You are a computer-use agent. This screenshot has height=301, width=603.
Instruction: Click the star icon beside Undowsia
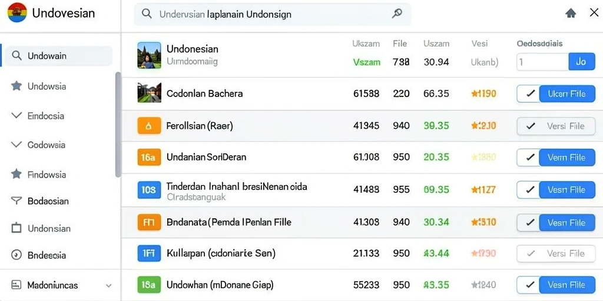(16, 86)
